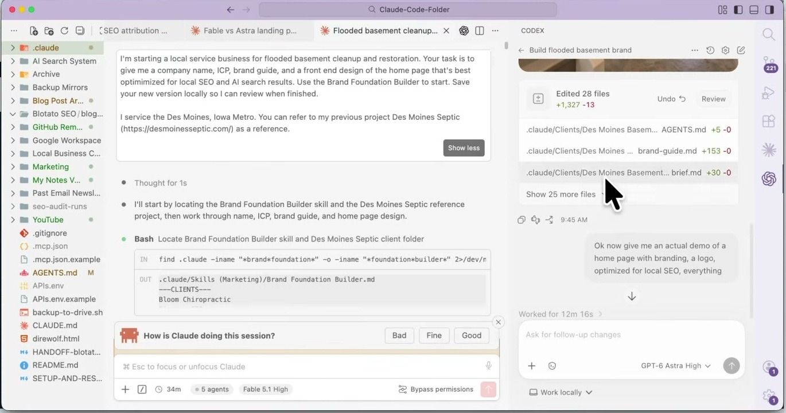Focus the Ask for follow-up changes field

tap(631, 335)
